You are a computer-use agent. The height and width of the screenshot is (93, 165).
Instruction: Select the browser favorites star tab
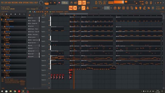pos(20,14)
